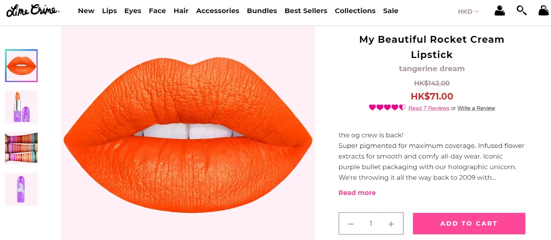Select the orange lips thumbnail
Viewport: 551px width, 240px height.
coord(21,66)
